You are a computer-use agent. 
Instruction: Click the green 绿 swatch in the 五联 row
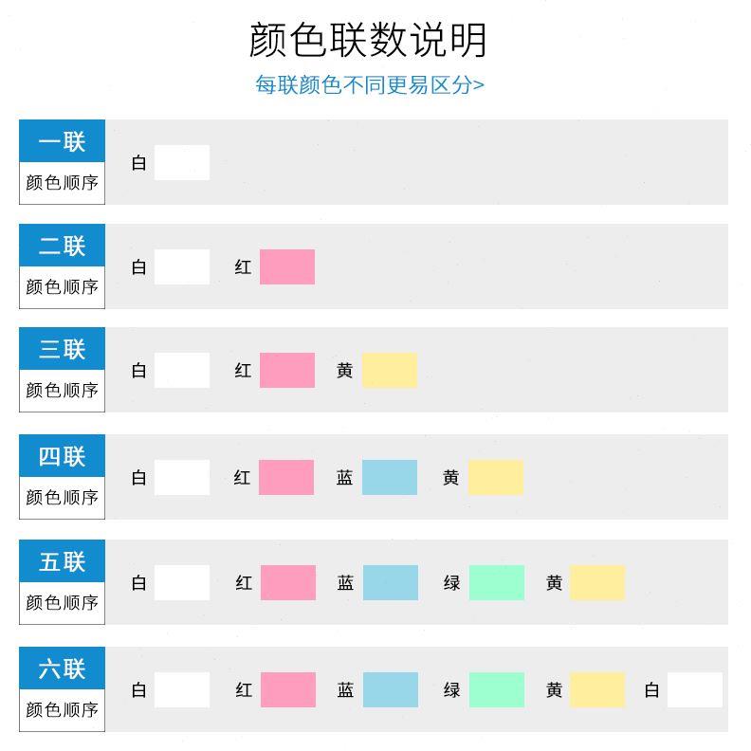click(x=497, y=583)
